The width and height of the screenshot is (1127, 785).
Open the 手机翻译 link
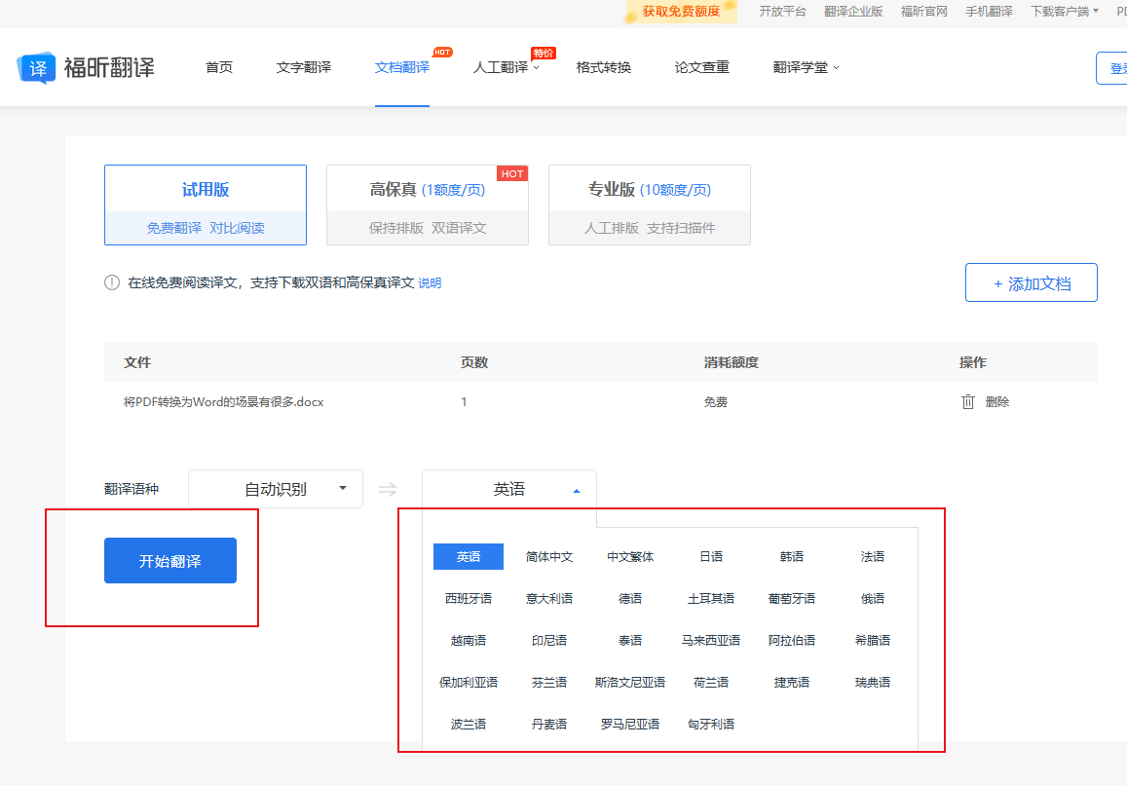pos(989,12)
